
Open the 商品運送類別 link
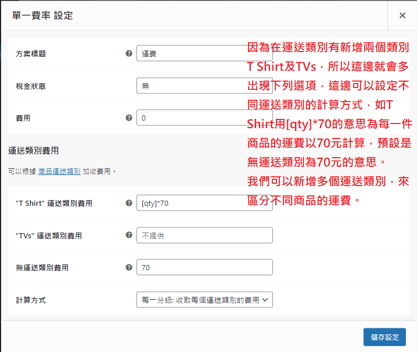59,172
